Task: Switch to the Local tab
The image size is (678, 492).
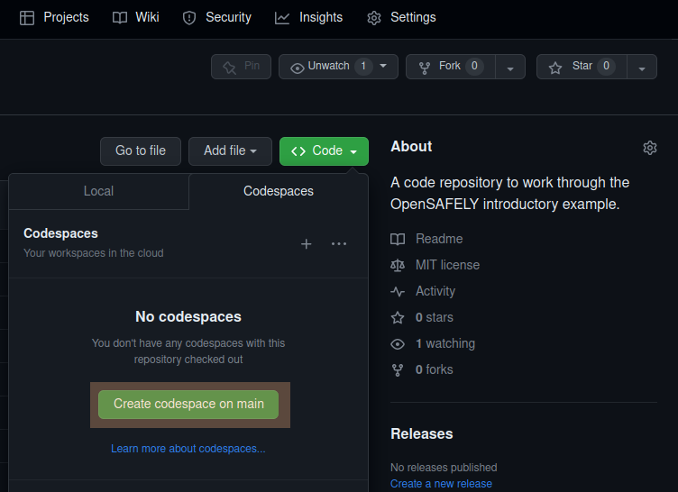Action: pos(98,191)
